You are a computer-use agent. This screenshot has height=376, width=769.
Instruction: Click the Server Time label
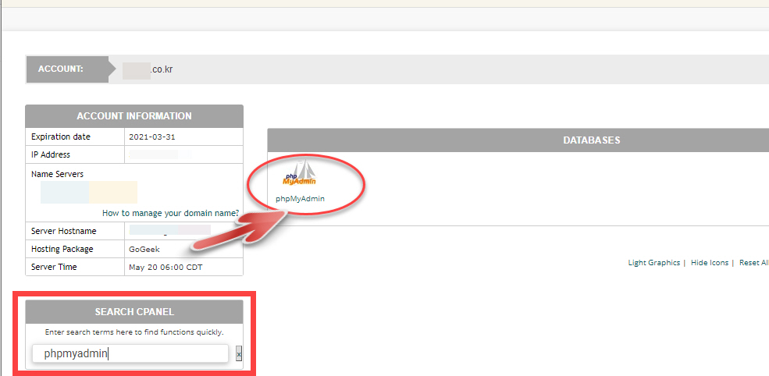(x=54, y=267)
